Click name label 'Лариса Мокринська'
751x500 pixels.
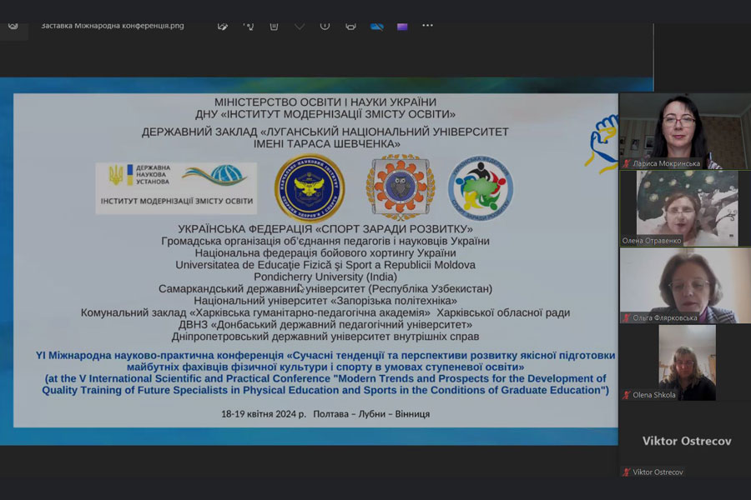(x=666, y=163)
